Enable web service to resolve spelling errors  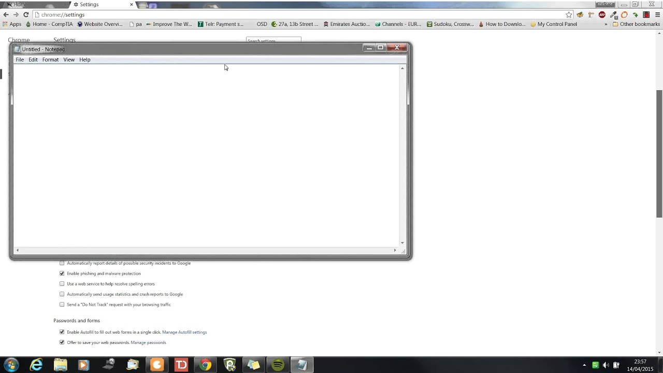coord(62,284)
